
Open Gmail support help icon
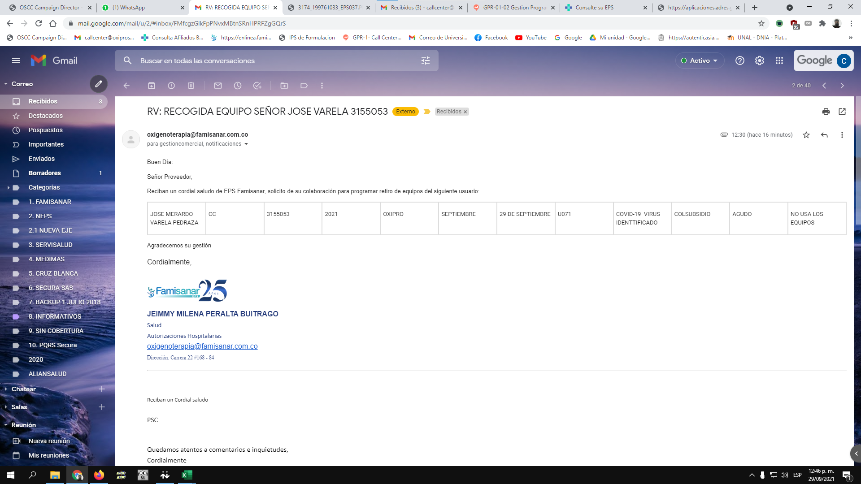pyautogui.click(x=740, y=60)
